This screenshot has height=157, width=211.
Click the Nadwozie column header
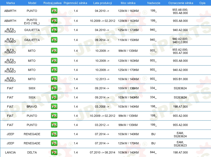[x=154, y=3]
